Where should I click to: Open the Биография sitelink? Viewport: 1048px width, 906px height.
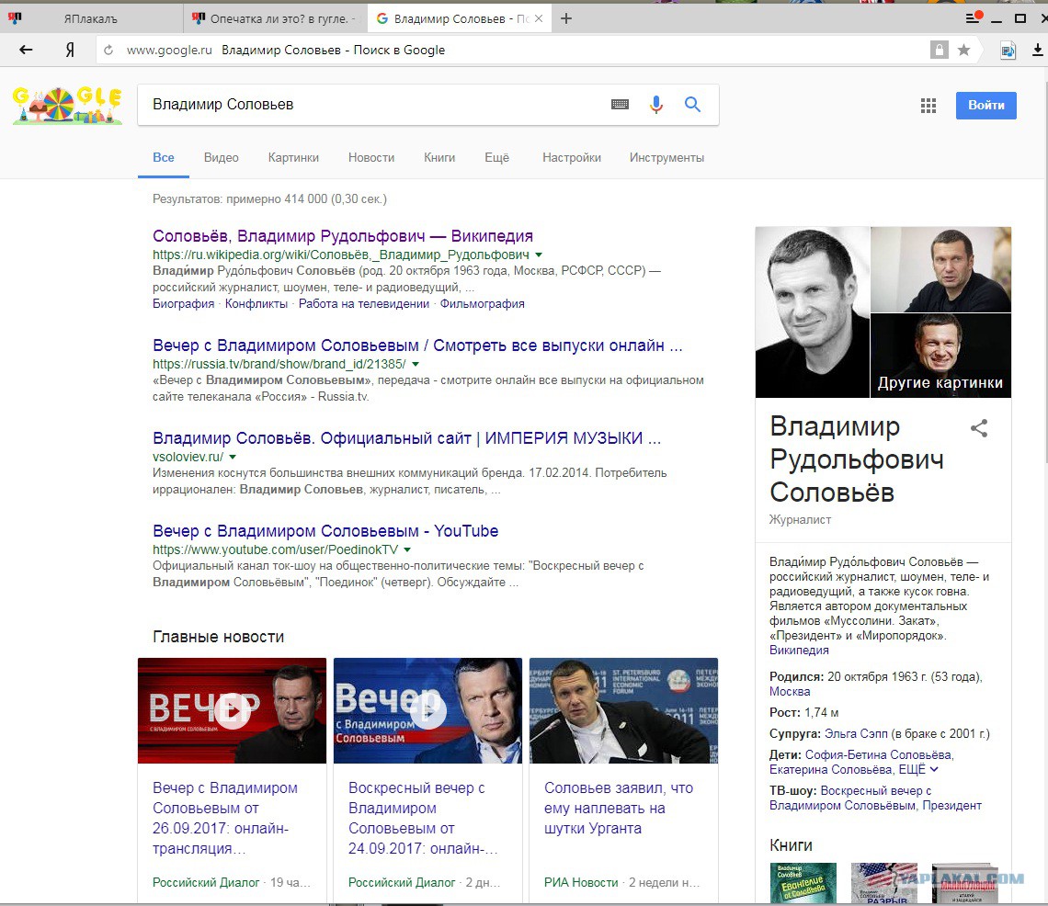click(183, 304)
